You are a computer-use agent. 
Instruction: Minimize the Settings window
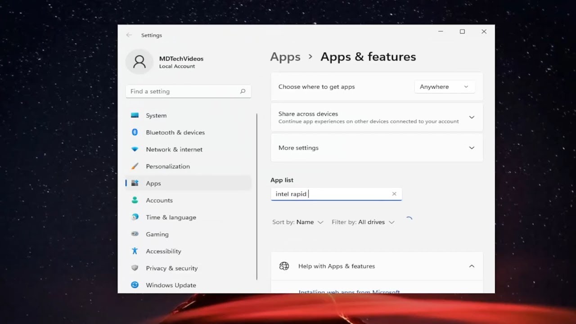[x=441, y=31]
